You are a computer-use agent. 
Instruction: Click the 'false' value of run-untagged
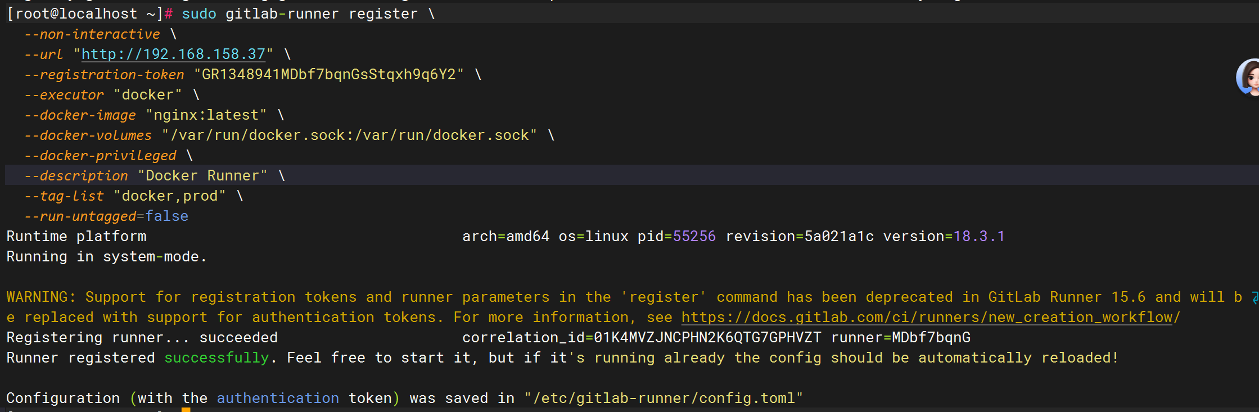[167, 216]
